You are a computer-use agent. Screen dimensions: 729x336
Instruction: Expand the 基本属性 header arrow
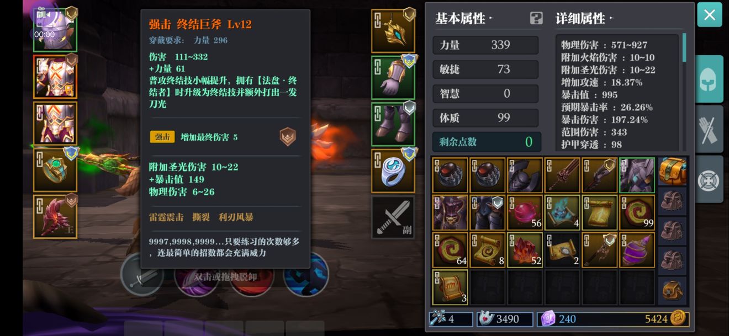point(491,19)
